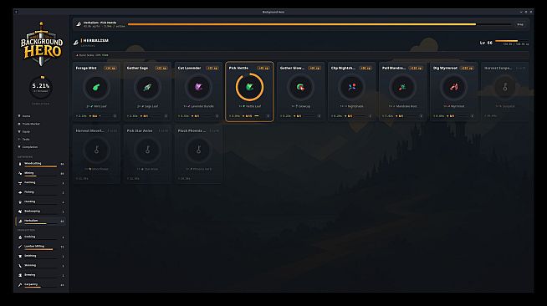
Task: Open the Pick Nettle card options menu
Action: (x=268, y=116)
